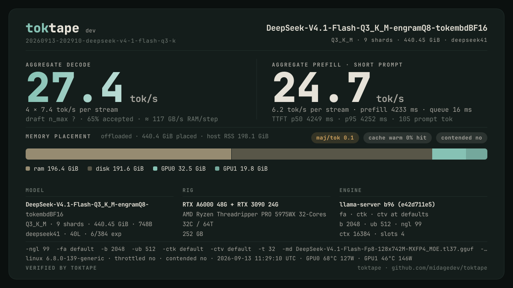The image size is (513, 288).
Task: Click the 32C / 64T line
Action: click(198, 224)
